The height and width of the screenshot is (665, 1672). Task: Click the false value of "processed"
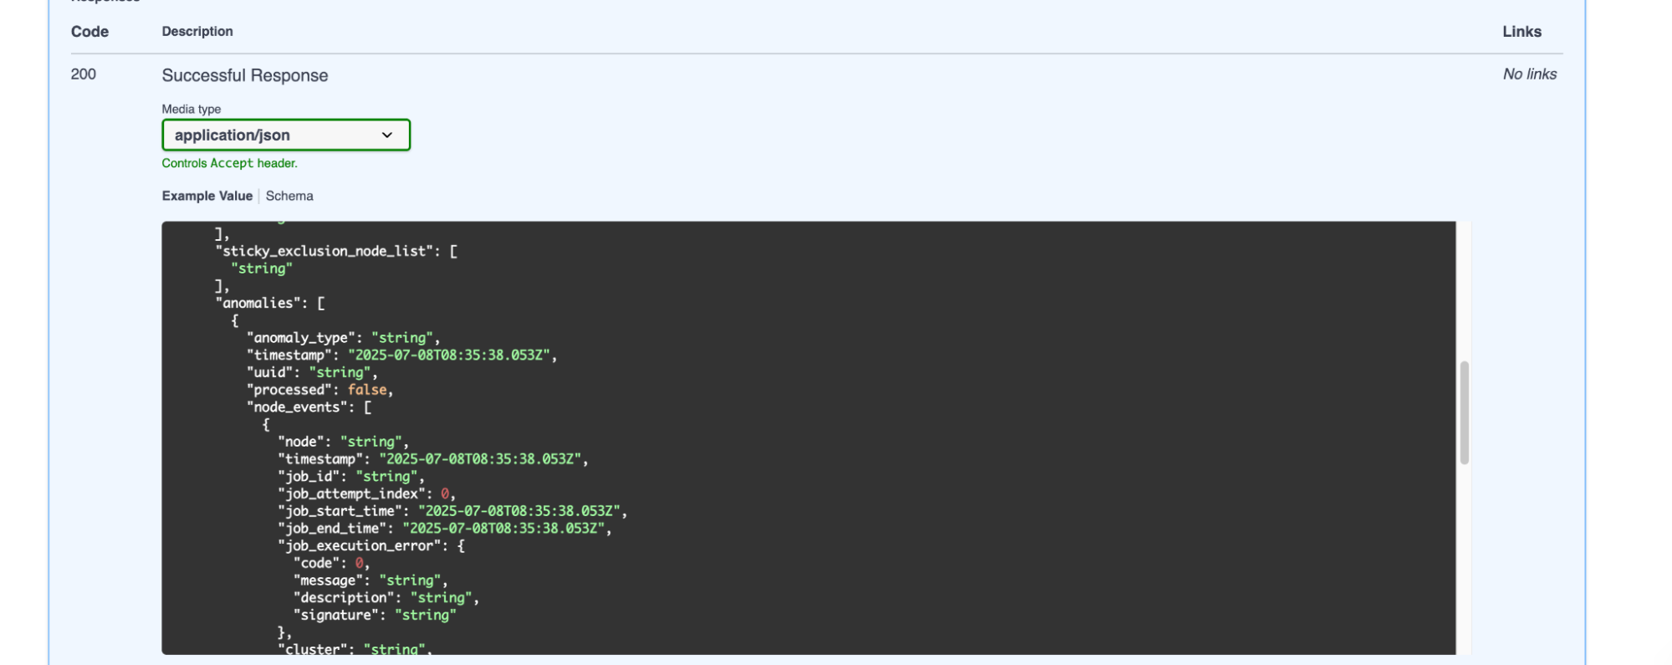tap(367, 390)
